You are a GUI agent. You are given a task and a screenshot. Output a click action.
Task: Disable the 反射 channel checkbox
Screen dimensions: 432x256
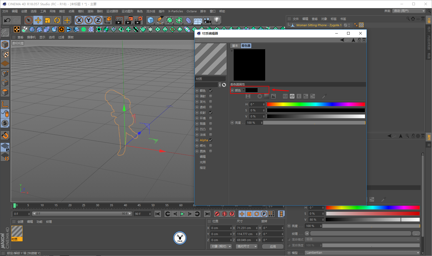click(x=211, y=113)
